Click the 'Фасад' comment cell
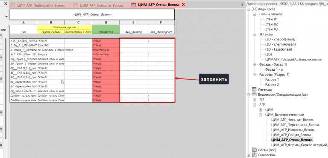 (78, 50)
